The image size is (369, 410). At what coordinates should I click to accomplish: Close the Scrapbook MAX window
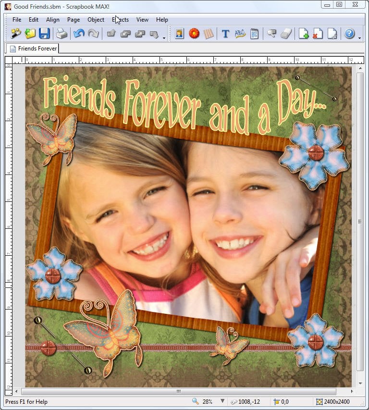[355, 5]
